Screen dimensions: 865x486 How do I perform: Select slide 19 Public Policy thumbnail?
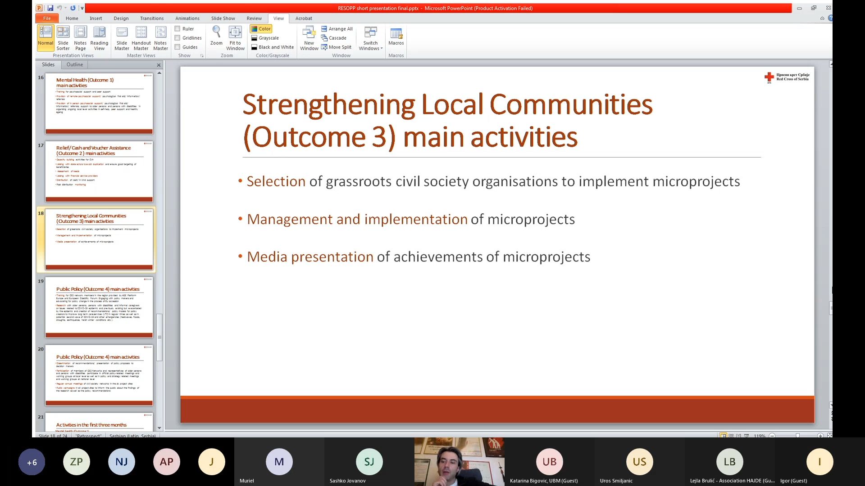(99, 308)
